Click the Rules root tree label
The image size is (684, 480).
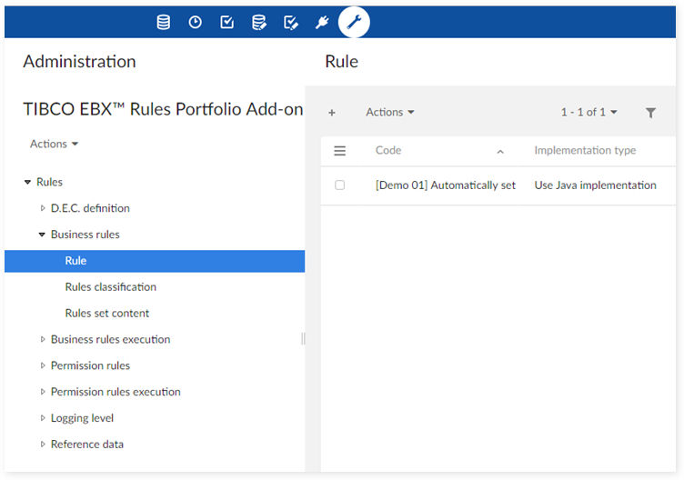click(x=49, y=182)
